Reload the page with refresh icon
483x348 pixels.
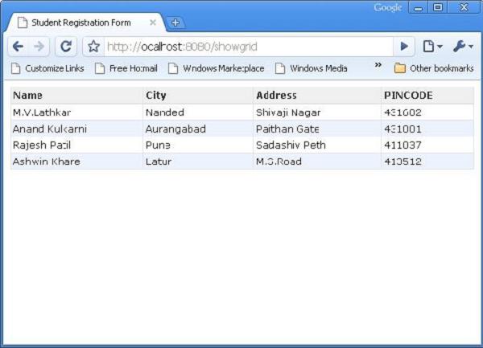point(66,47)
